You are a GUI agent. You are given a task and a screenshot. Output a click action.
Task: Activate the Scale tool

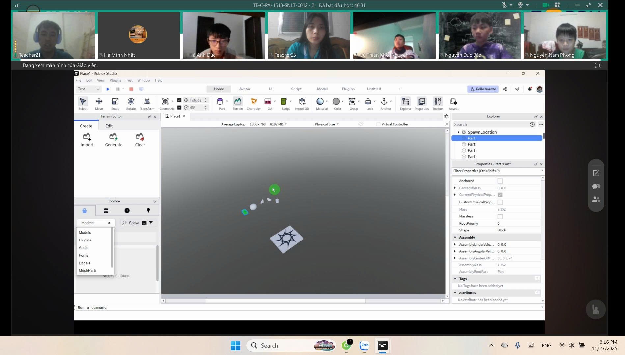115,103
